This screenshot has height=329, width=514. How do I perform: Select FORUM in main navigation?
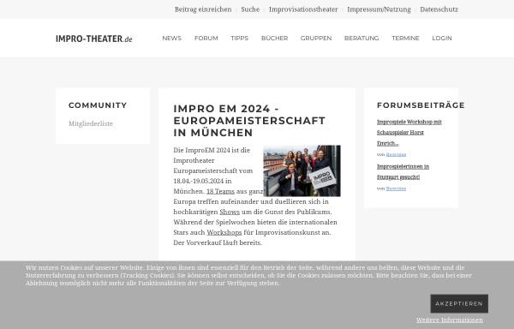tap(206, 38)
